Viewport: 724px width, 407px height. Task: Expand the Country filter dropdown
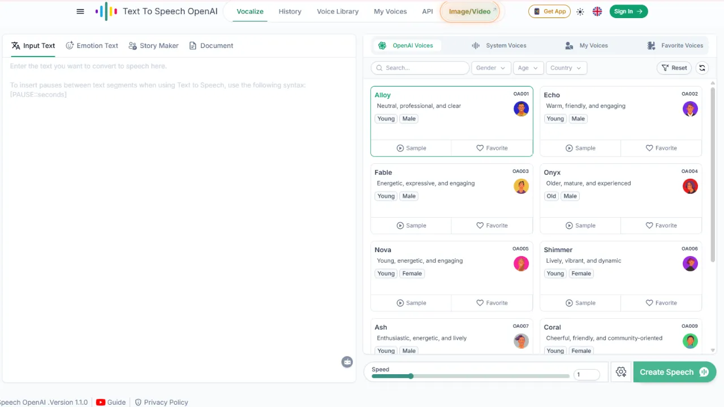click(566, 67)
